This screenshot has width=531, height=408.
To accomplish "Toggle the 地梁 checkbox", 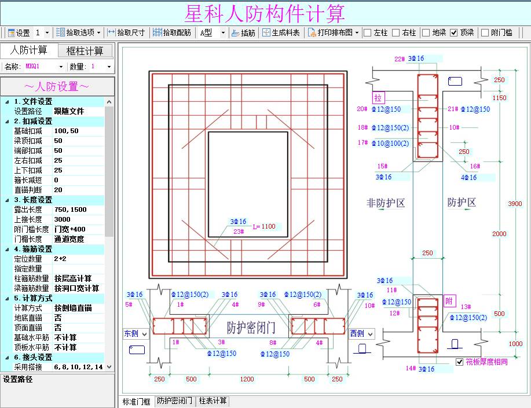I will 426,33.
